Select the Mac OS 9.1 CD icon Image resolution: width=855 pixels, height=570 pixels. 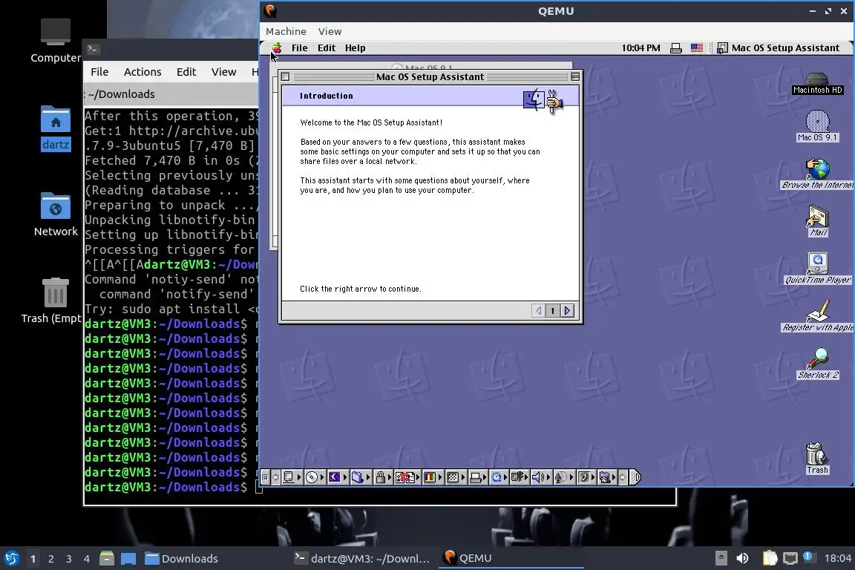[817, 126]
